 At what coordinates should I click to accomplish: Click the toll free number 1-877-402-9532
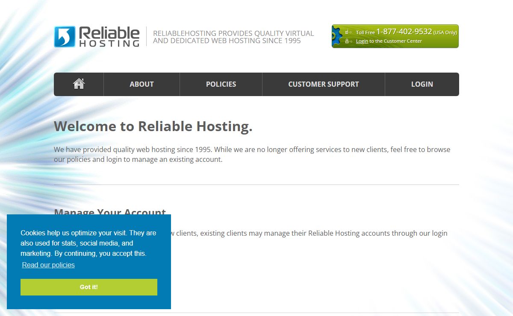coord(404,32)
